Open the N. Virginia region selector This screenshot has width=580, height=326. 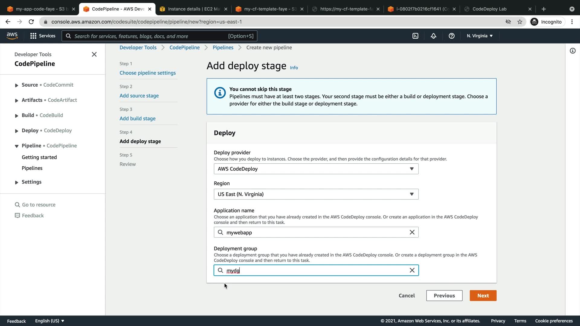coord(479,36)
